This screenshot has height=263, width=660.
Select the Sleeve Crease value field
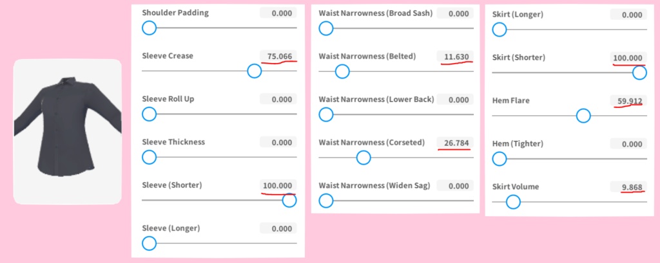coord(278,56)
